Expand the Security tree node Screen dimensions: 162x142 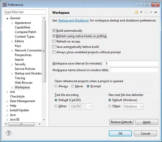coord(12,64)
